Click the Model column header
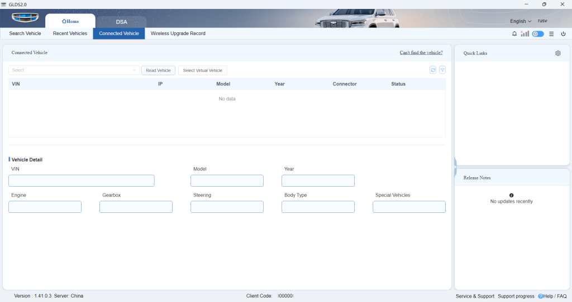 point(223,84)
